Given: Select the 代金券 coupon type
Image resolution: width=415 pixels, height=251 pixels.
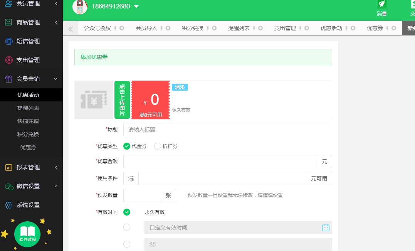Looking at the screenshot, I should pos(127,147).
